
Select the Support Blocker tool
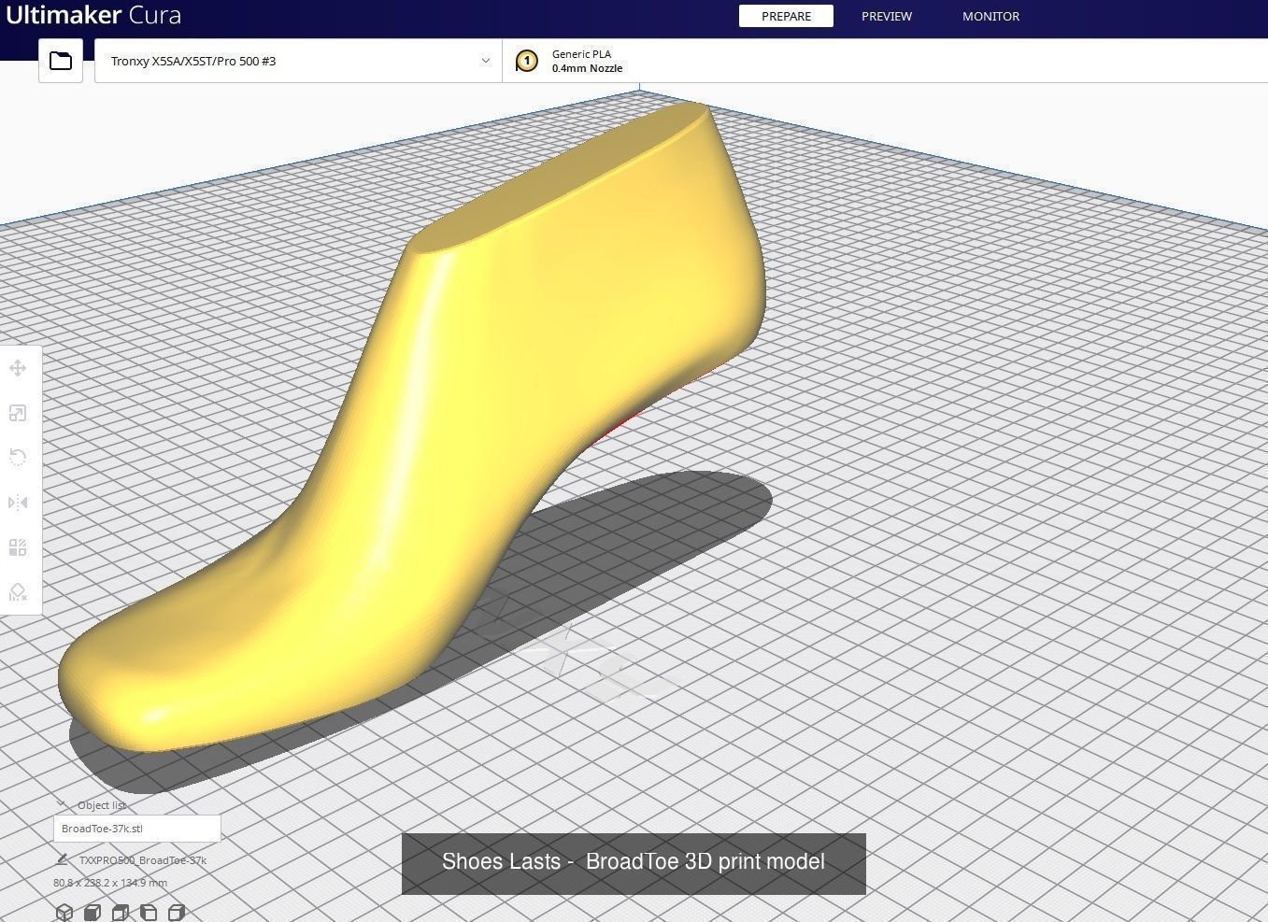[x=18, y=592]
